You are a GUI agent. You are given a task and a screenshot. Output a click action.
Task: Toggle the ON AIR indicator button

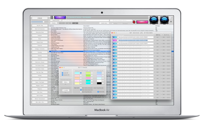(x=60, y=17)
